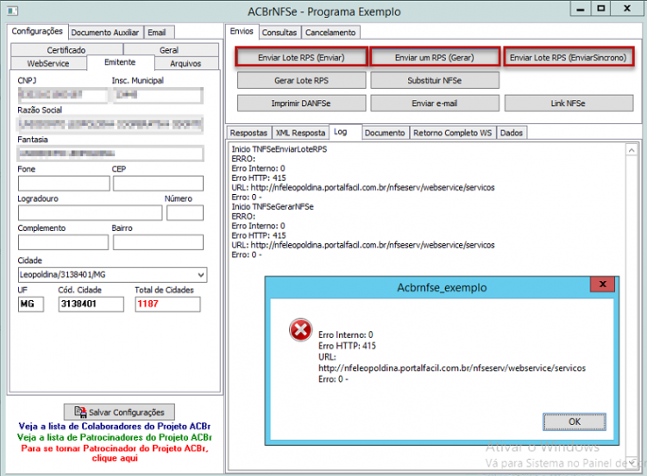
Task: Click the UF field showing MG
Action: [31, 304]
